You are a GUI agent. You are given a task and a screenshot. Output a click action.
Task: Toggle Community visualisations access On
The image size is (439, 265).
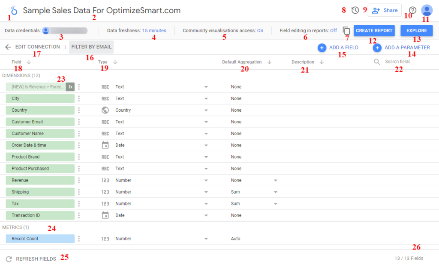point(260,31)
